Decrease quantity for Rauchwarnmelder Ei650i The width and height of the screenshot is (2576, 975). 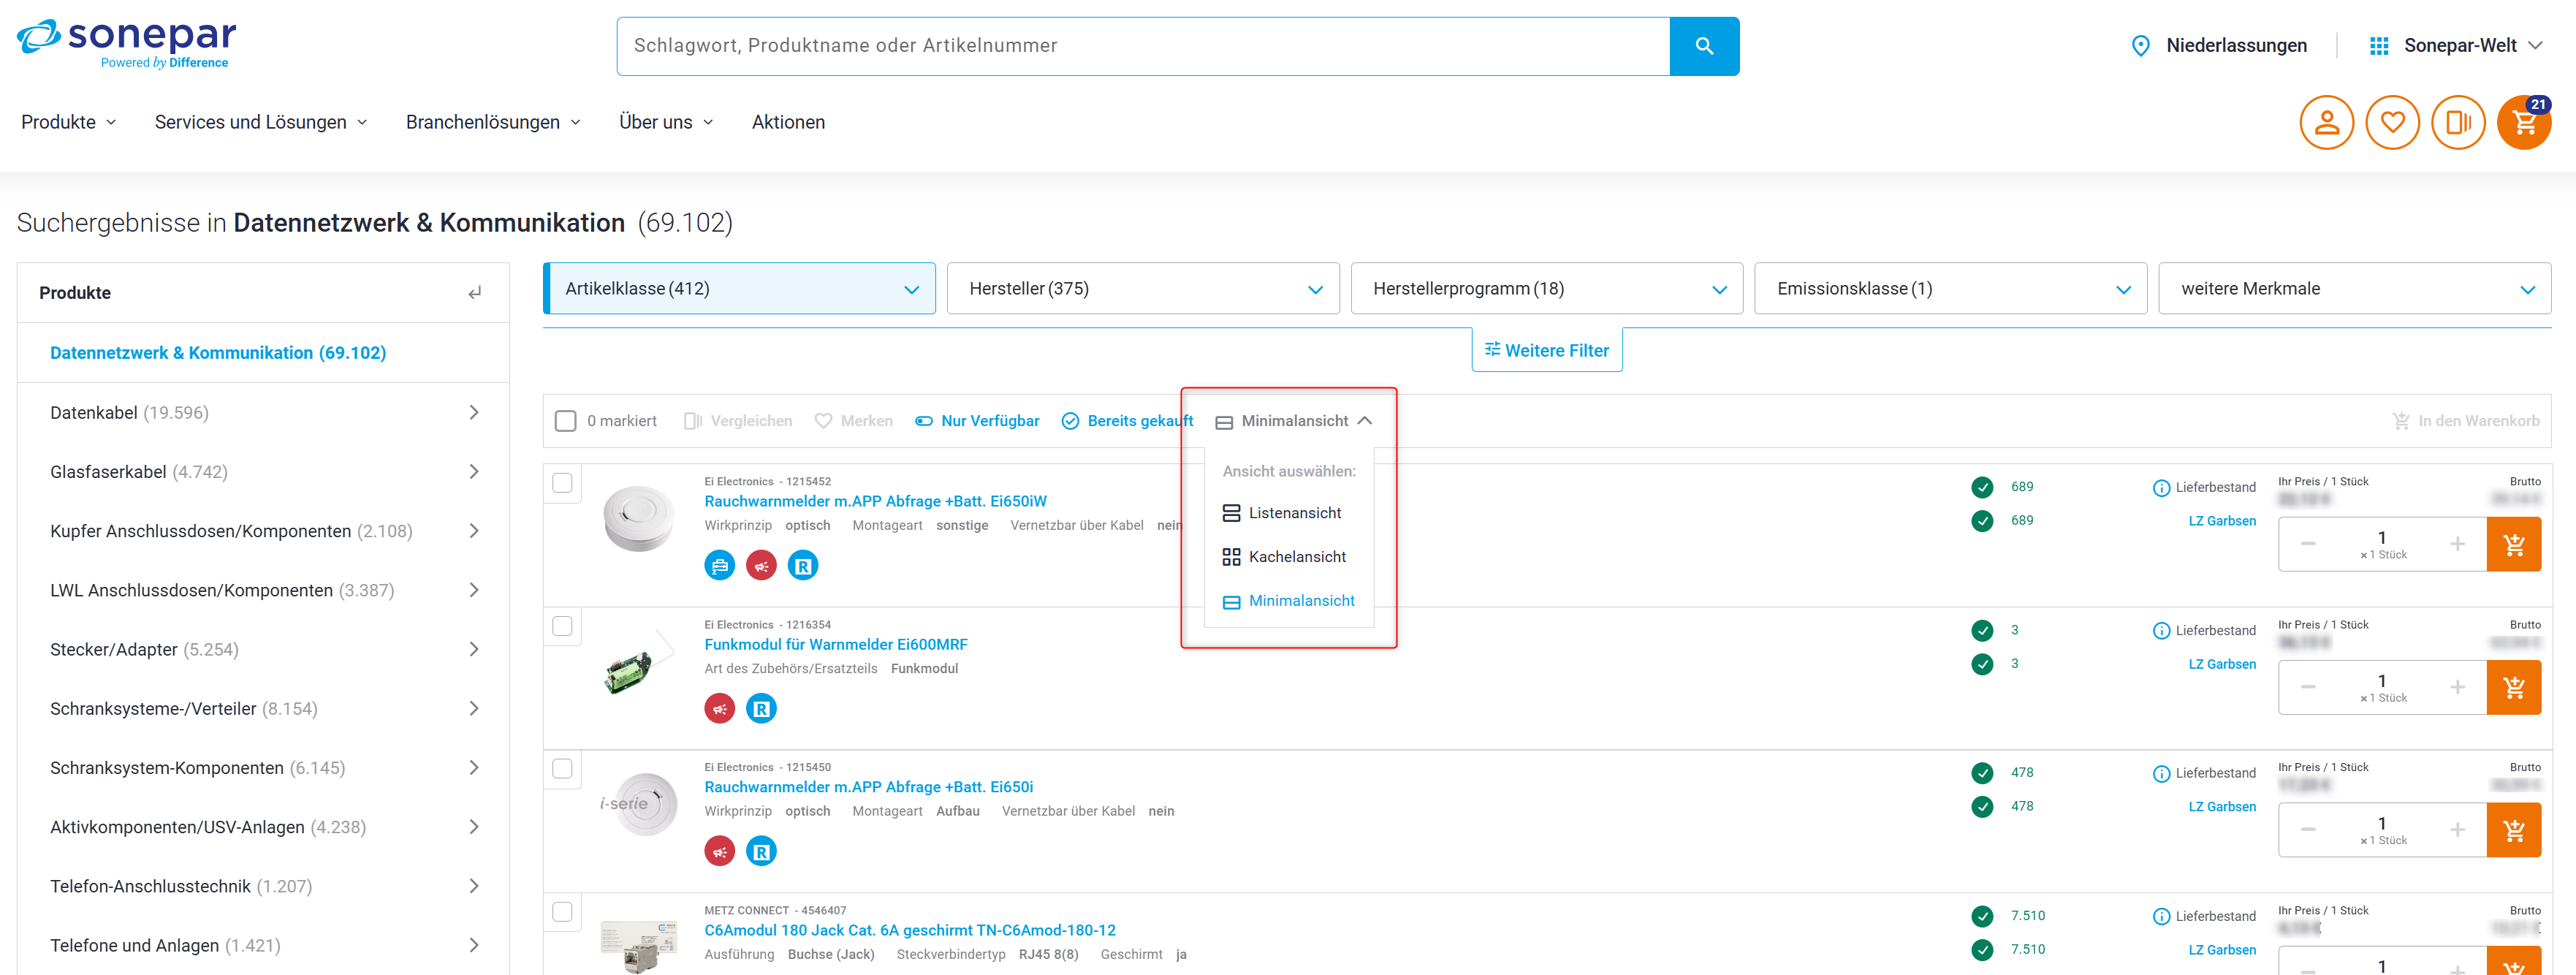pos(2308,830)
